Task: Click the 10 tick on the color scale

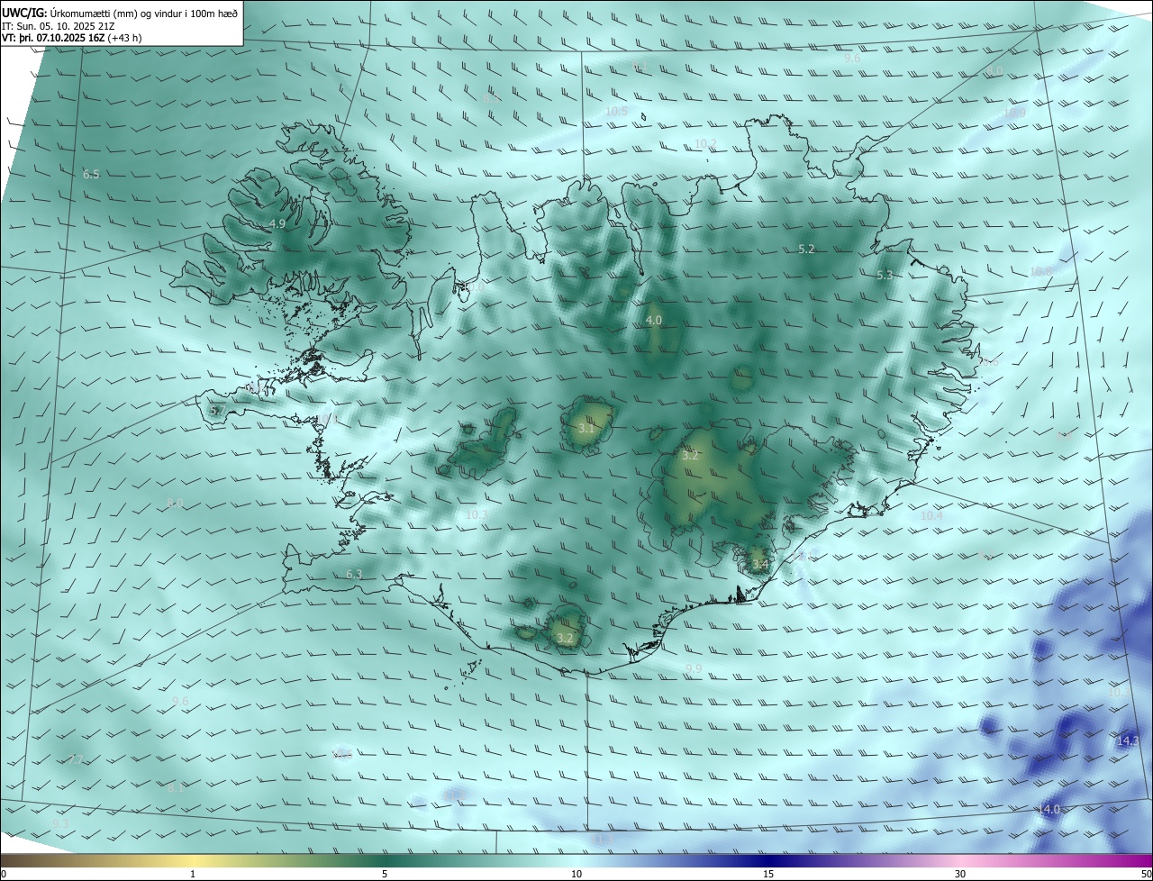Action: (576, 874)
